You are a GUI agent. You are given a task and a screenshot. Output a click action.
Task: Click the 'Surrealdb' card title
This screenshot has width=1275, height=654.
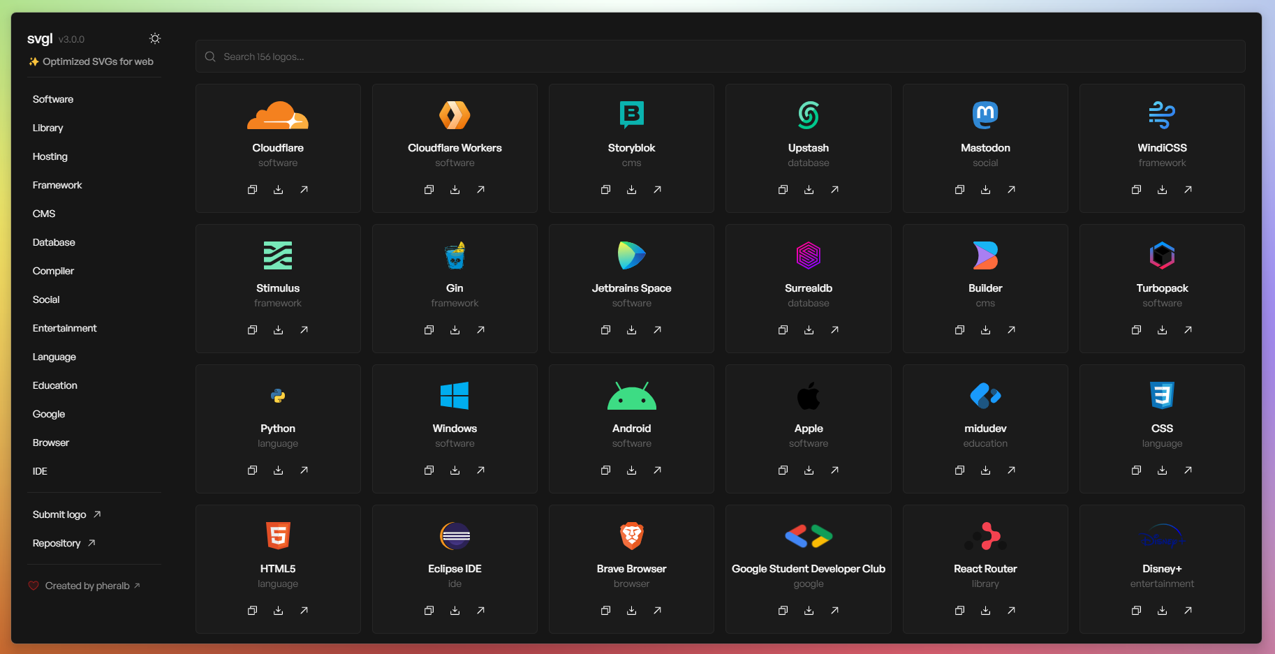click(809, 288)
